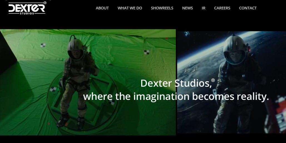Click the space astronaut composite image

click(x=232, y=82)
